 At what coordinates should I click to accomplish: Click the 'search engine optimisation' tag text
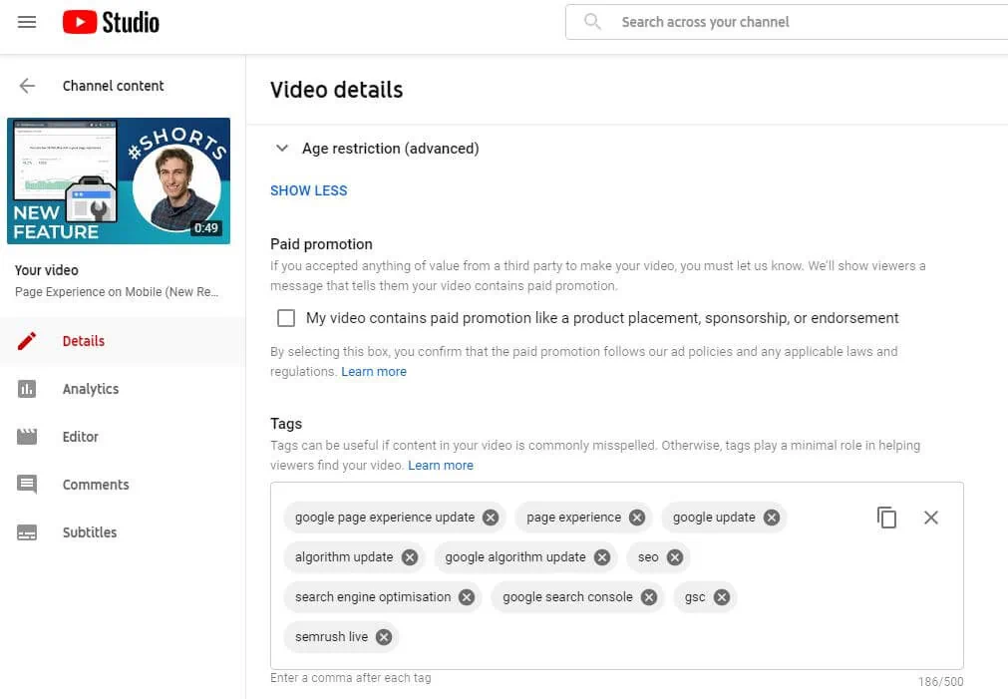(x=373, y=597)
